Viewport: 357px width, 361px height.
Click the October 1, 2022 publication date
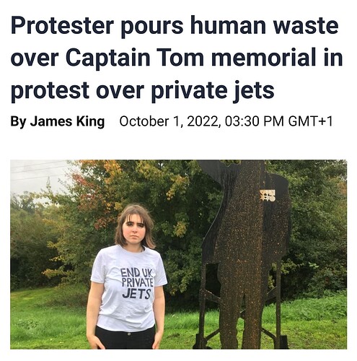(x=169, y=121)
